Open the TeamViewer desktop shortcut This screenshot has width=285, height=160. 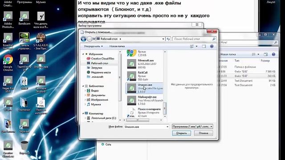tap(24, 63)
